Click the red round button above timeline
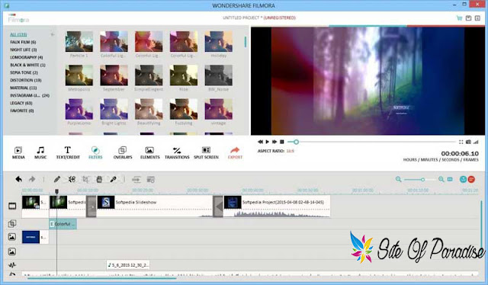Viewport: 488px width, 285px height. pos(471,179)
